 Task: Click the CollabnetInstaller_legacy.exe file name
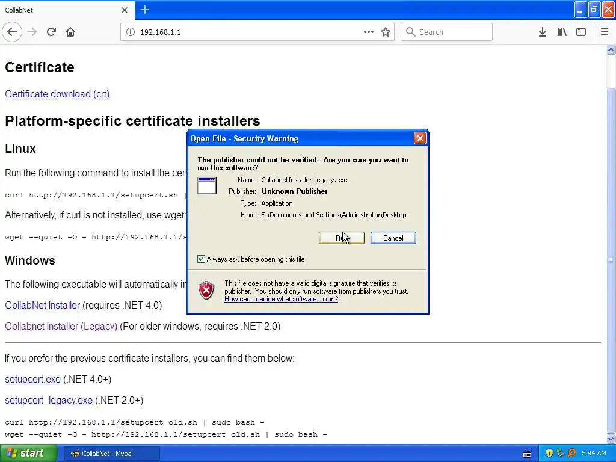304,180
